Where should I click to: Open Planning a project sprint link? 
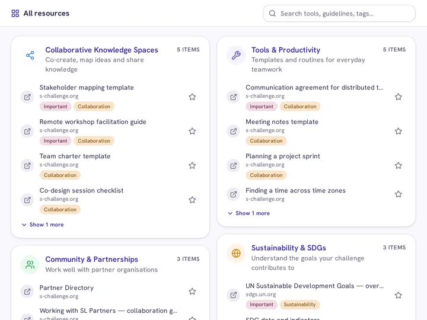[x=283, y=156]
